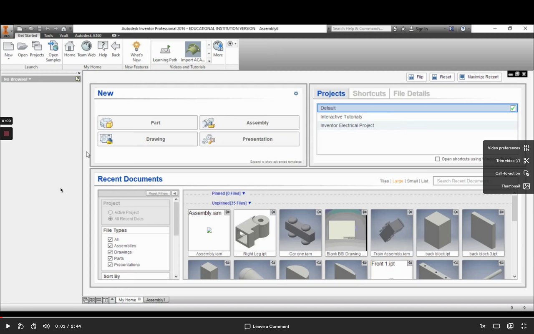Create a new Drawing file

point(148,139)
